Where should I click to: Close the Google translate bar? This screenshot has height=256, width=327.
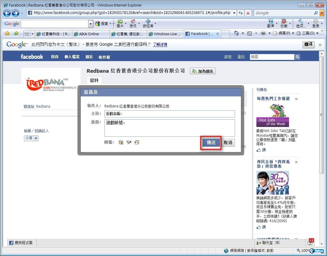pyautogui.click(x=320, y=45)
